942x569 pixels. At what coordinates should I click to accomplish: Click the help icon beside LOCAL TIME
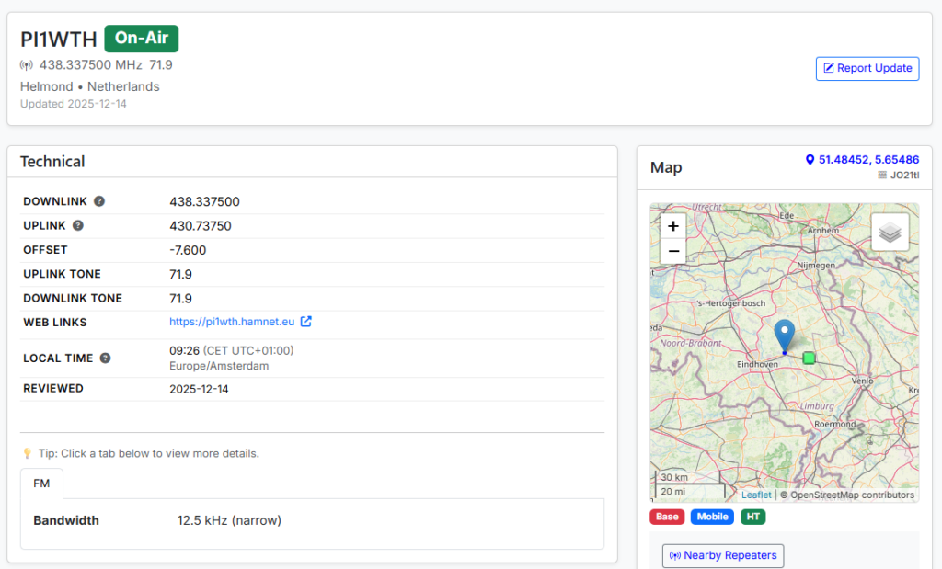[105, 358]
